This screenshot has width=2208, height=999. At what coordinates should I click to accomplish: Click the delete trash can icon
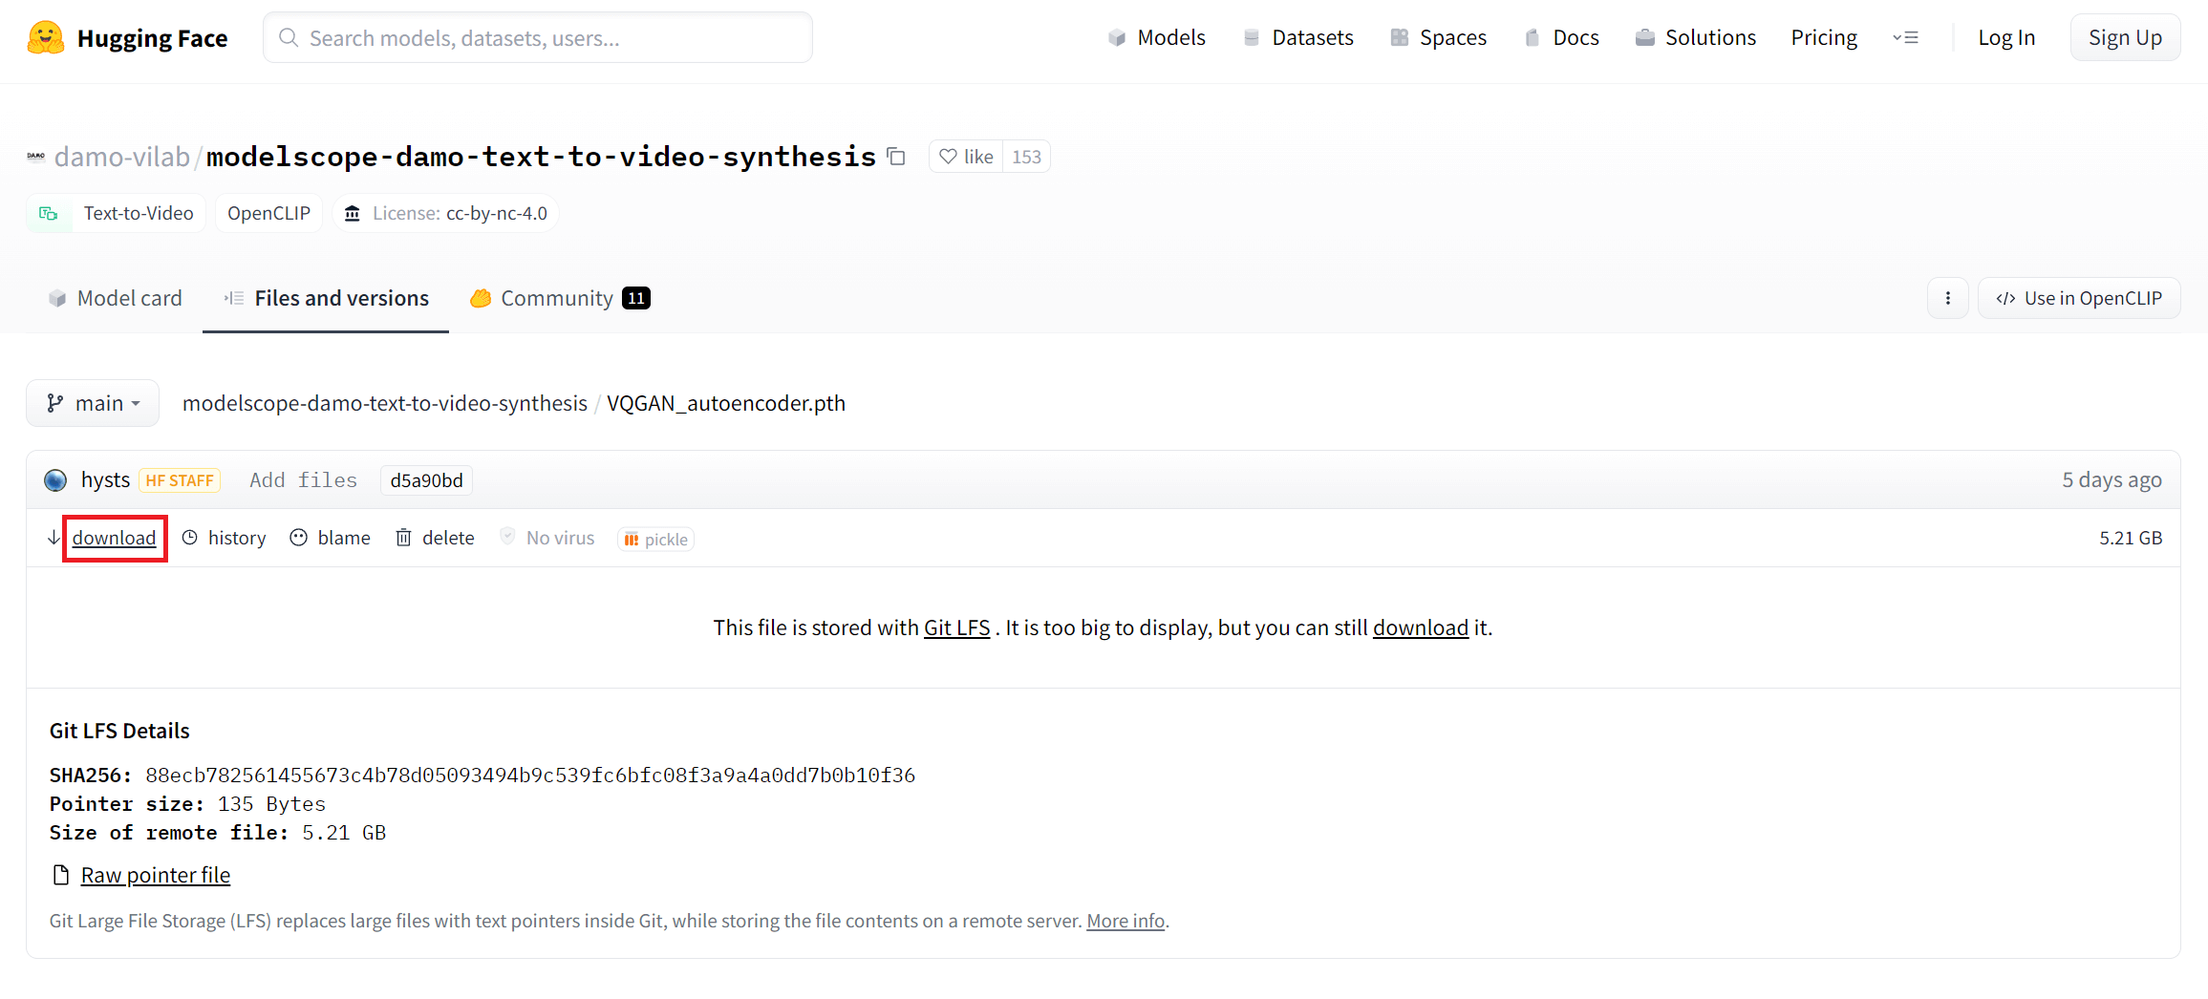[x=404, y=538]
